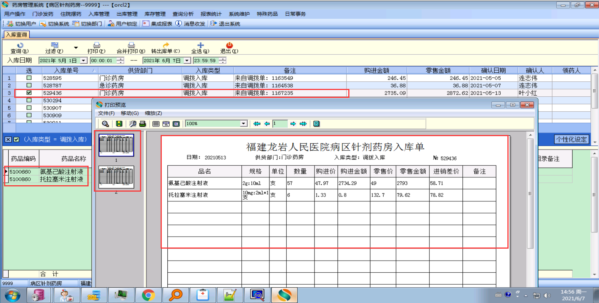
Task: Open the start date calendar dropdown
Action: point(84,61)
